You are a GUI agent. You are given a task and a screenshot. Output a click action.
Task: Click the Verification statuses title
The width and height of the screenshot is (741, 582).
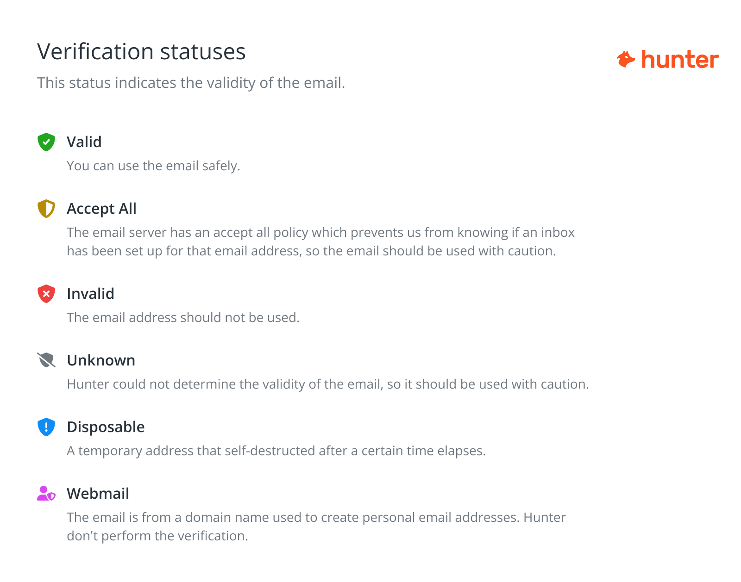[x=141, y=51]
